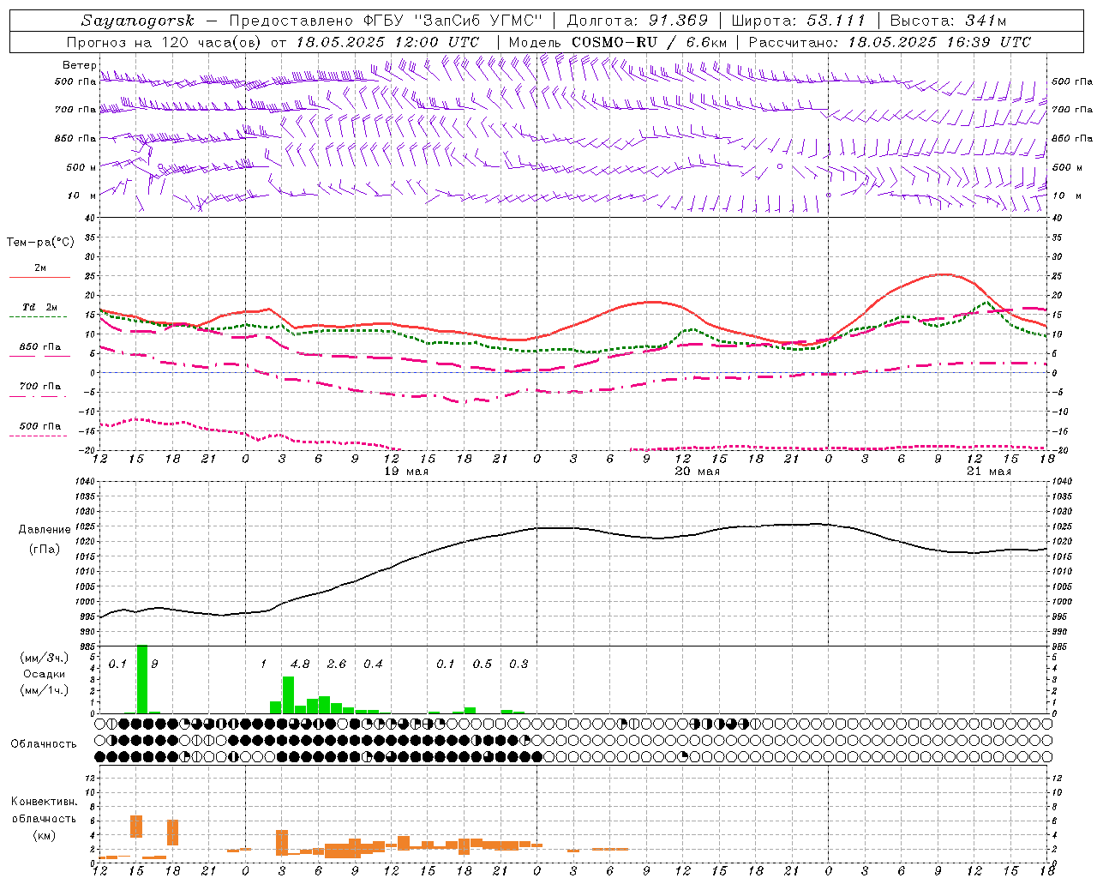The height and width of the screenshot is (878, 1097).
Task: Click the Ветер panel label
Action: coord(79,65)
